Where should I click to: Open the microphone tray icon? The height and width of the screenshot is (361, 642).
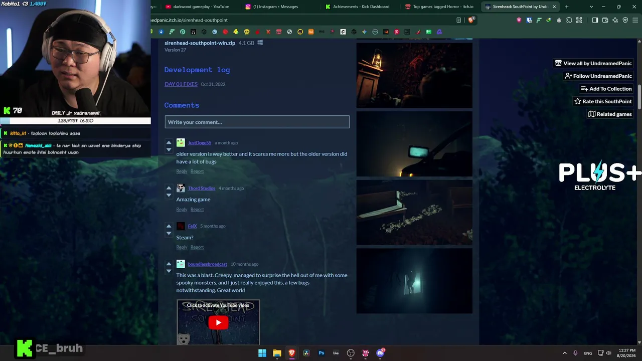[x=575, y=353]
